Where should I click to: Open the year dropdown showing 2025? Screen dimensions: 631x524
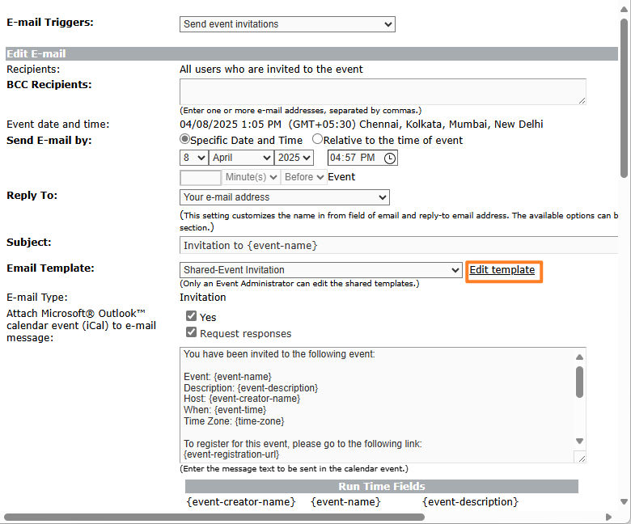tap(294, 158)
